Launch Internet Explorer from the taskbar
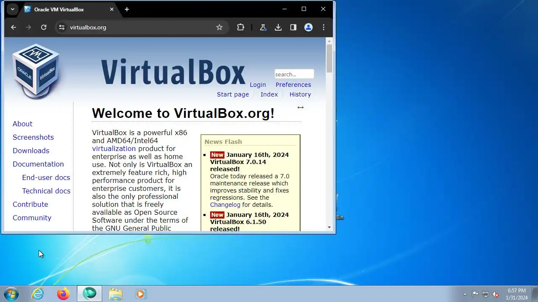This screenshot has height=302, width=538. click(x=38, y=294)
